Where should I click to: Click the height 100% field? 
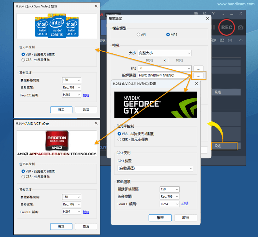180,60
